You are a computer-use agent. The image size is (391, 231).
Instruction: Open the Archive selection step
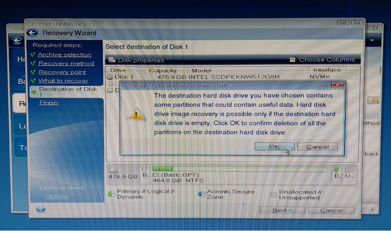point(64,54)
